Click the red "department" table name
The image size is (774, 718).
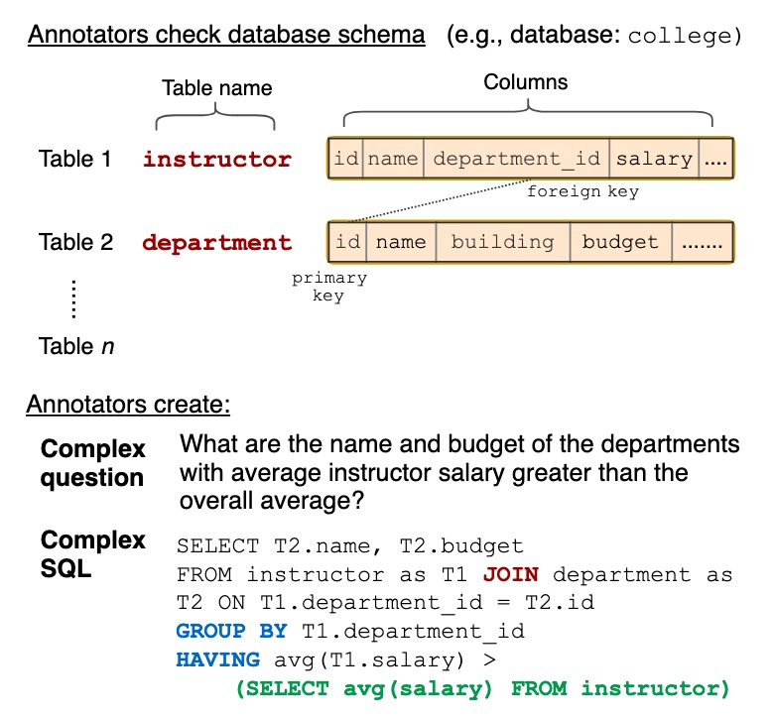tap(217, 243)
